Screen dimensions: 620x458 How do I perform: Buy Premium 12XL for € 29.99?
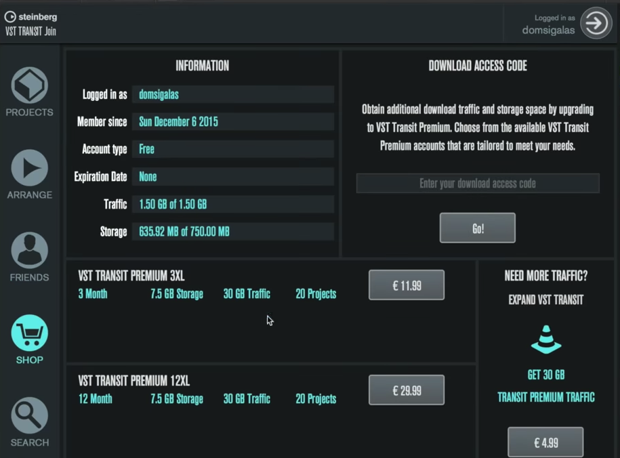407,390
